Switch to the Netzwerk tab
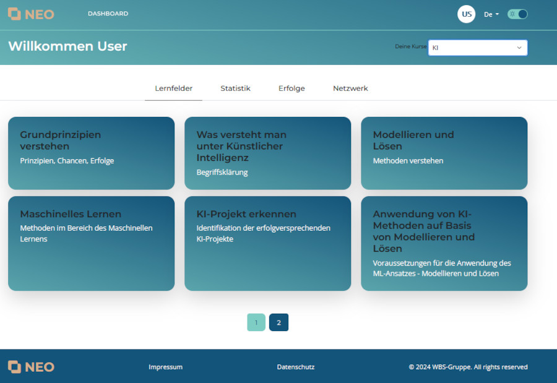The image size is (557, 383). click(x=350, y=88)
